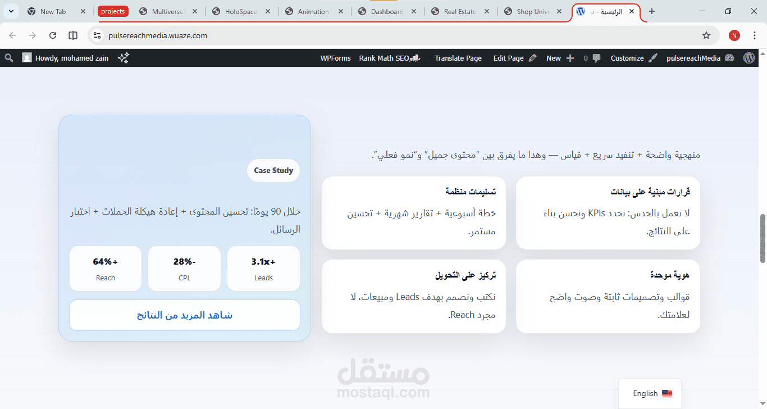Open the Howdy, mohamed zain account menu
Viewport: 767px width, 409px height.
tap(65, 58)
